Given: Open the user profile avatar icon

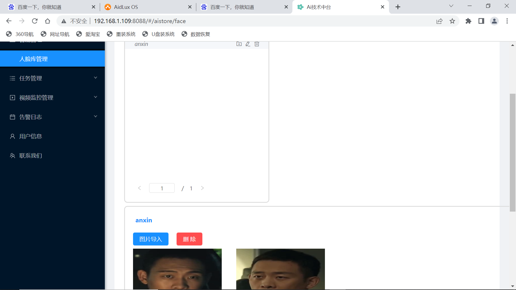Looking at the screenshot, I should coord(494,21).
